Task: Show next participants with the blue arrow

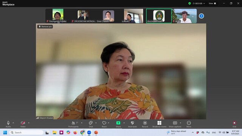Action: point(201,16)
